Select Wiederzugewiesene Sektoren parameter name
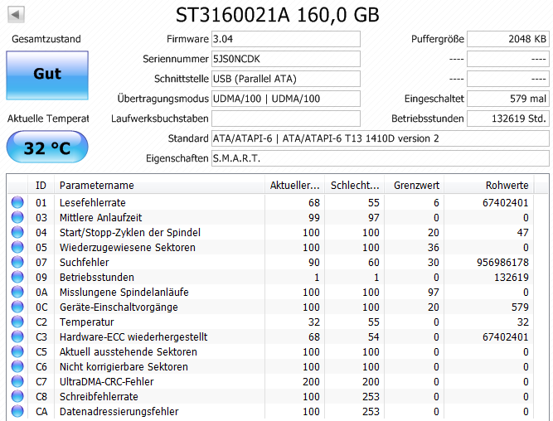 (x=128, y=248)
